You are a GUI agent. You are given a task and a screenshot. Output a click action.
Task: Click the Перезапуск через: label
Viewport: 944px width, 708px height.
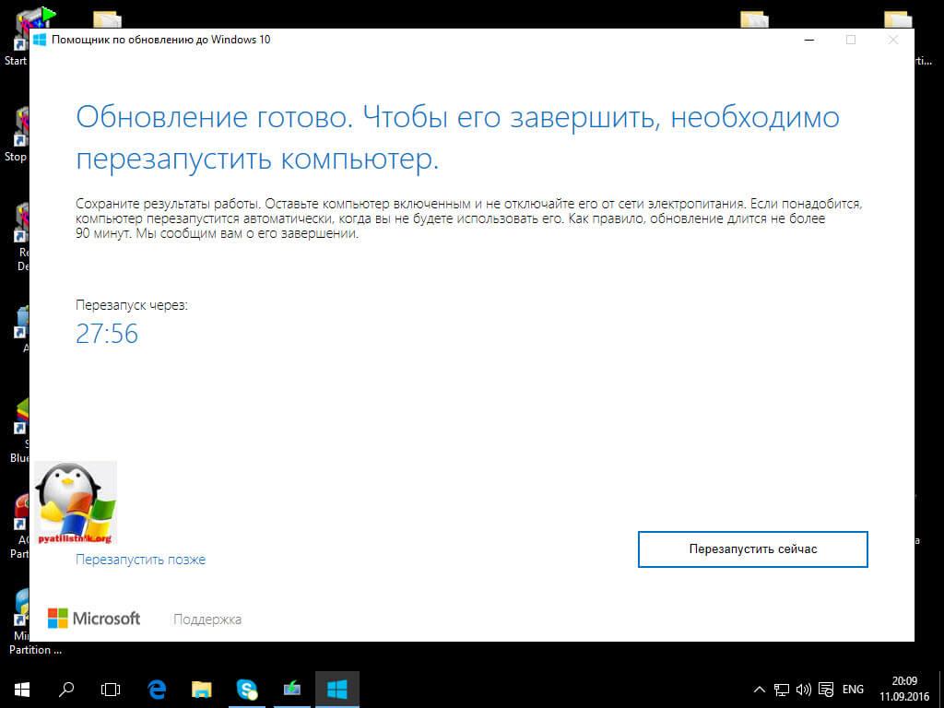132,305
